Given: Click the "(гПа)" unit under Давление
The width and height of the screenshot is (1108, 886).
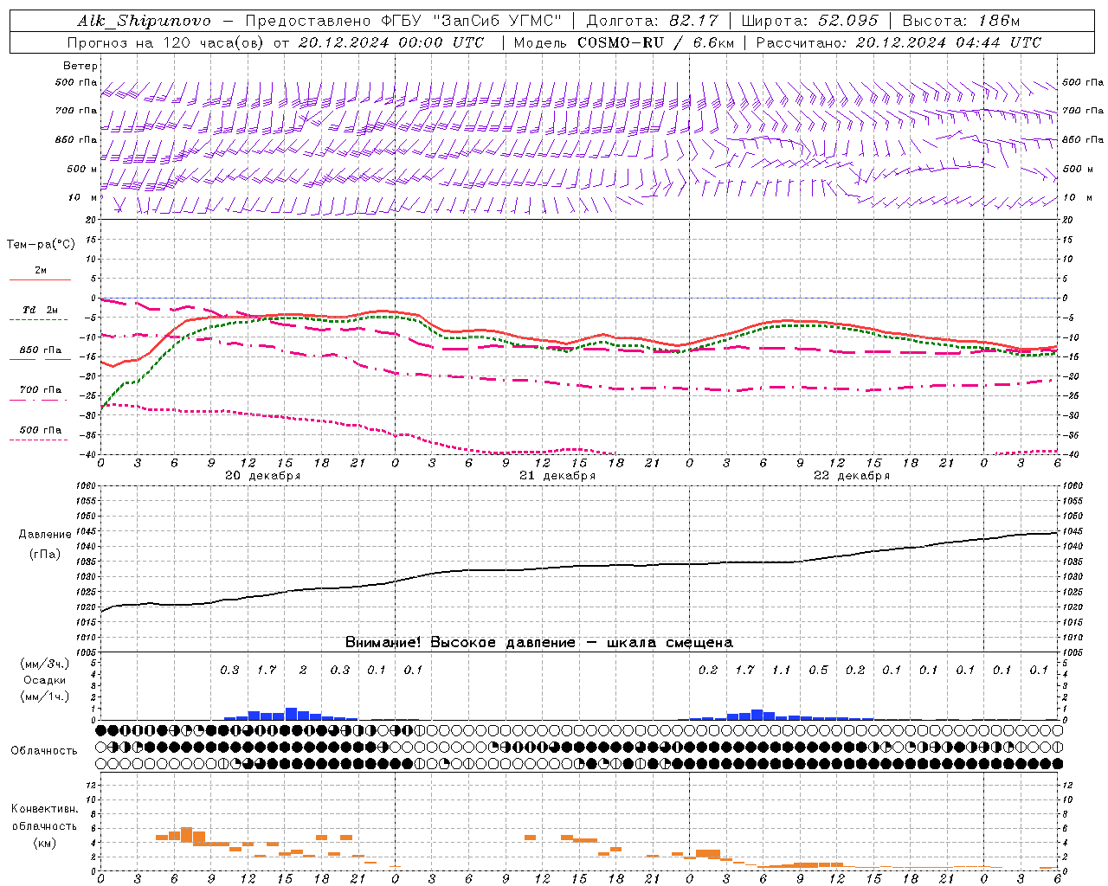Looking at the screenshot, I should pyautogui.click(x=45, y=555).
